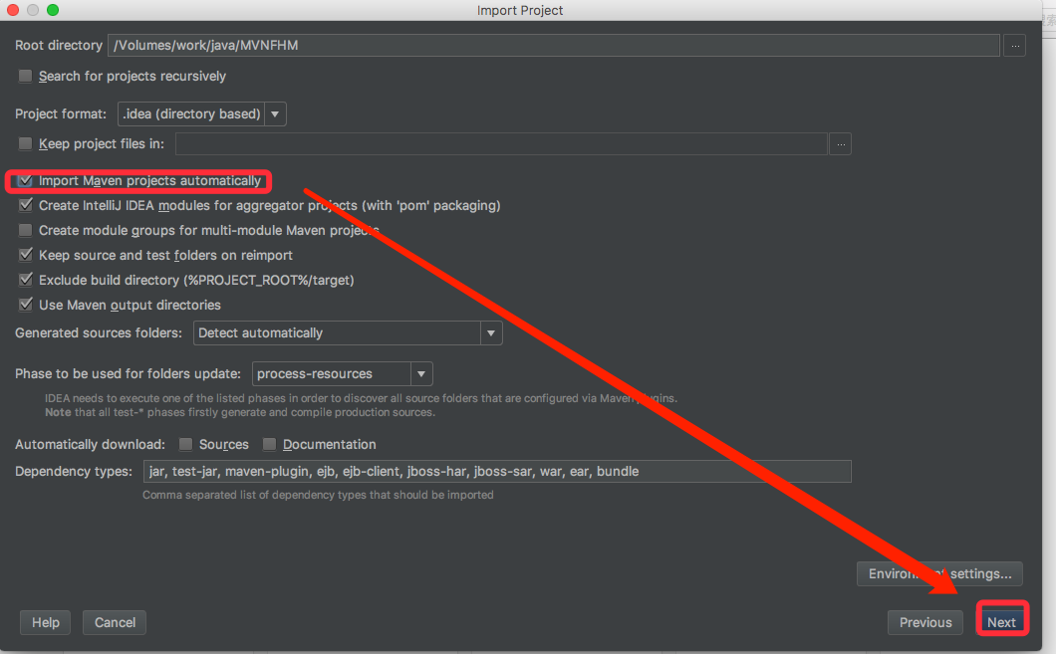
Task: Open Environment settings dialog
Action: pos(939,574)
